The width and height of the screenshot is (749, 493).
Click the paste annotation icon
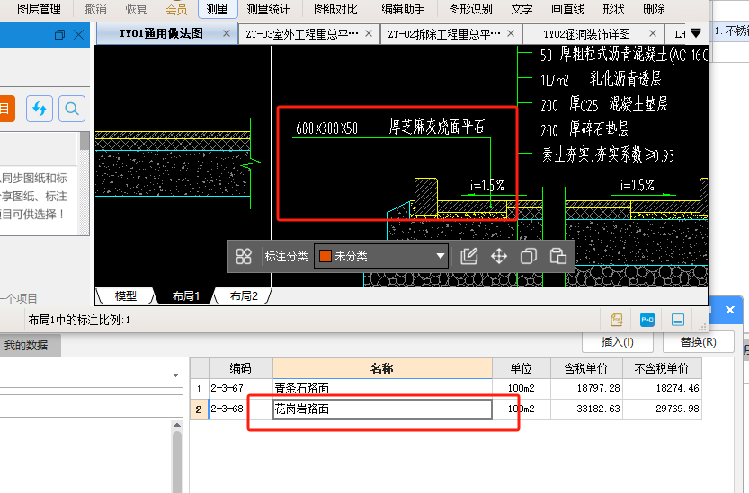click(557, 256)
